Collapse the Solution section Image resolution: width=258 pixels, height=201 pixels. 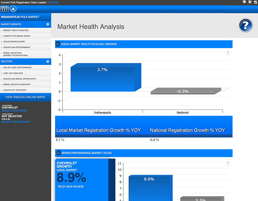pyautogui.click(x=48, y=62)
